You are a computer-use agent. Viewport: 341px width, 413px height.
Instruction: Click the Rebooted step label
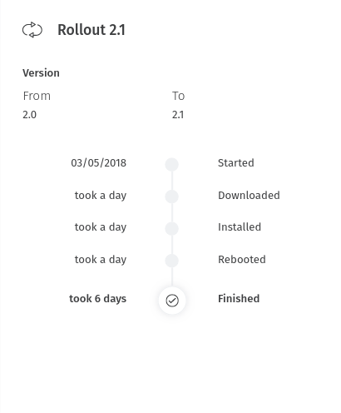pos(242,260)
